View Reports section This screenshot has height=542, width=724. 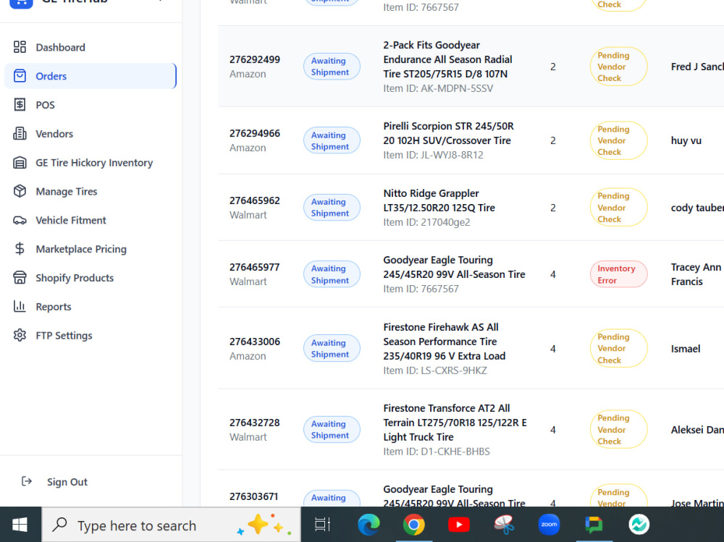[54, 307]
